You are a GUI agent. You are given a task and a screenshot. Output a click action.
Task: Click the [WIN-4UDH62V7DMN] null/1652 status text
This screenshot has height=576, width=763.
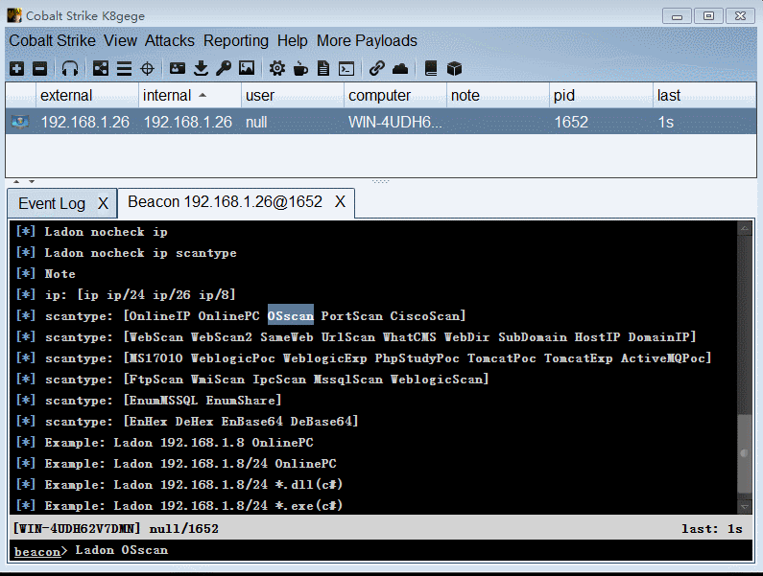pyautogui.click(x=115, y=529)
